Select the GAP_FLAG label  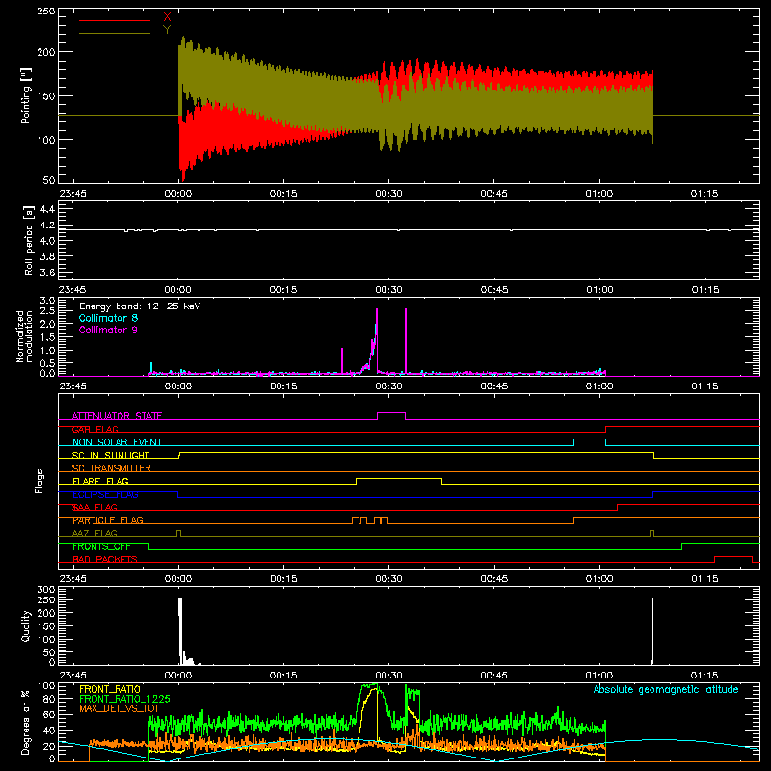click(94, 429)
